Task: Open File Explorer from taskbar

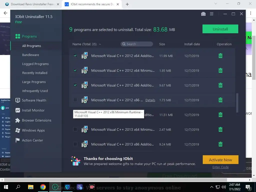Action: point(30,187)
